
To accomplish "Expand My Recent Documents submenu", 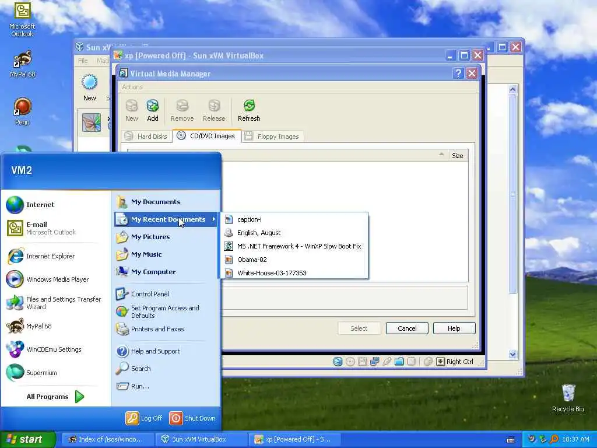I will tap(166, 219).
